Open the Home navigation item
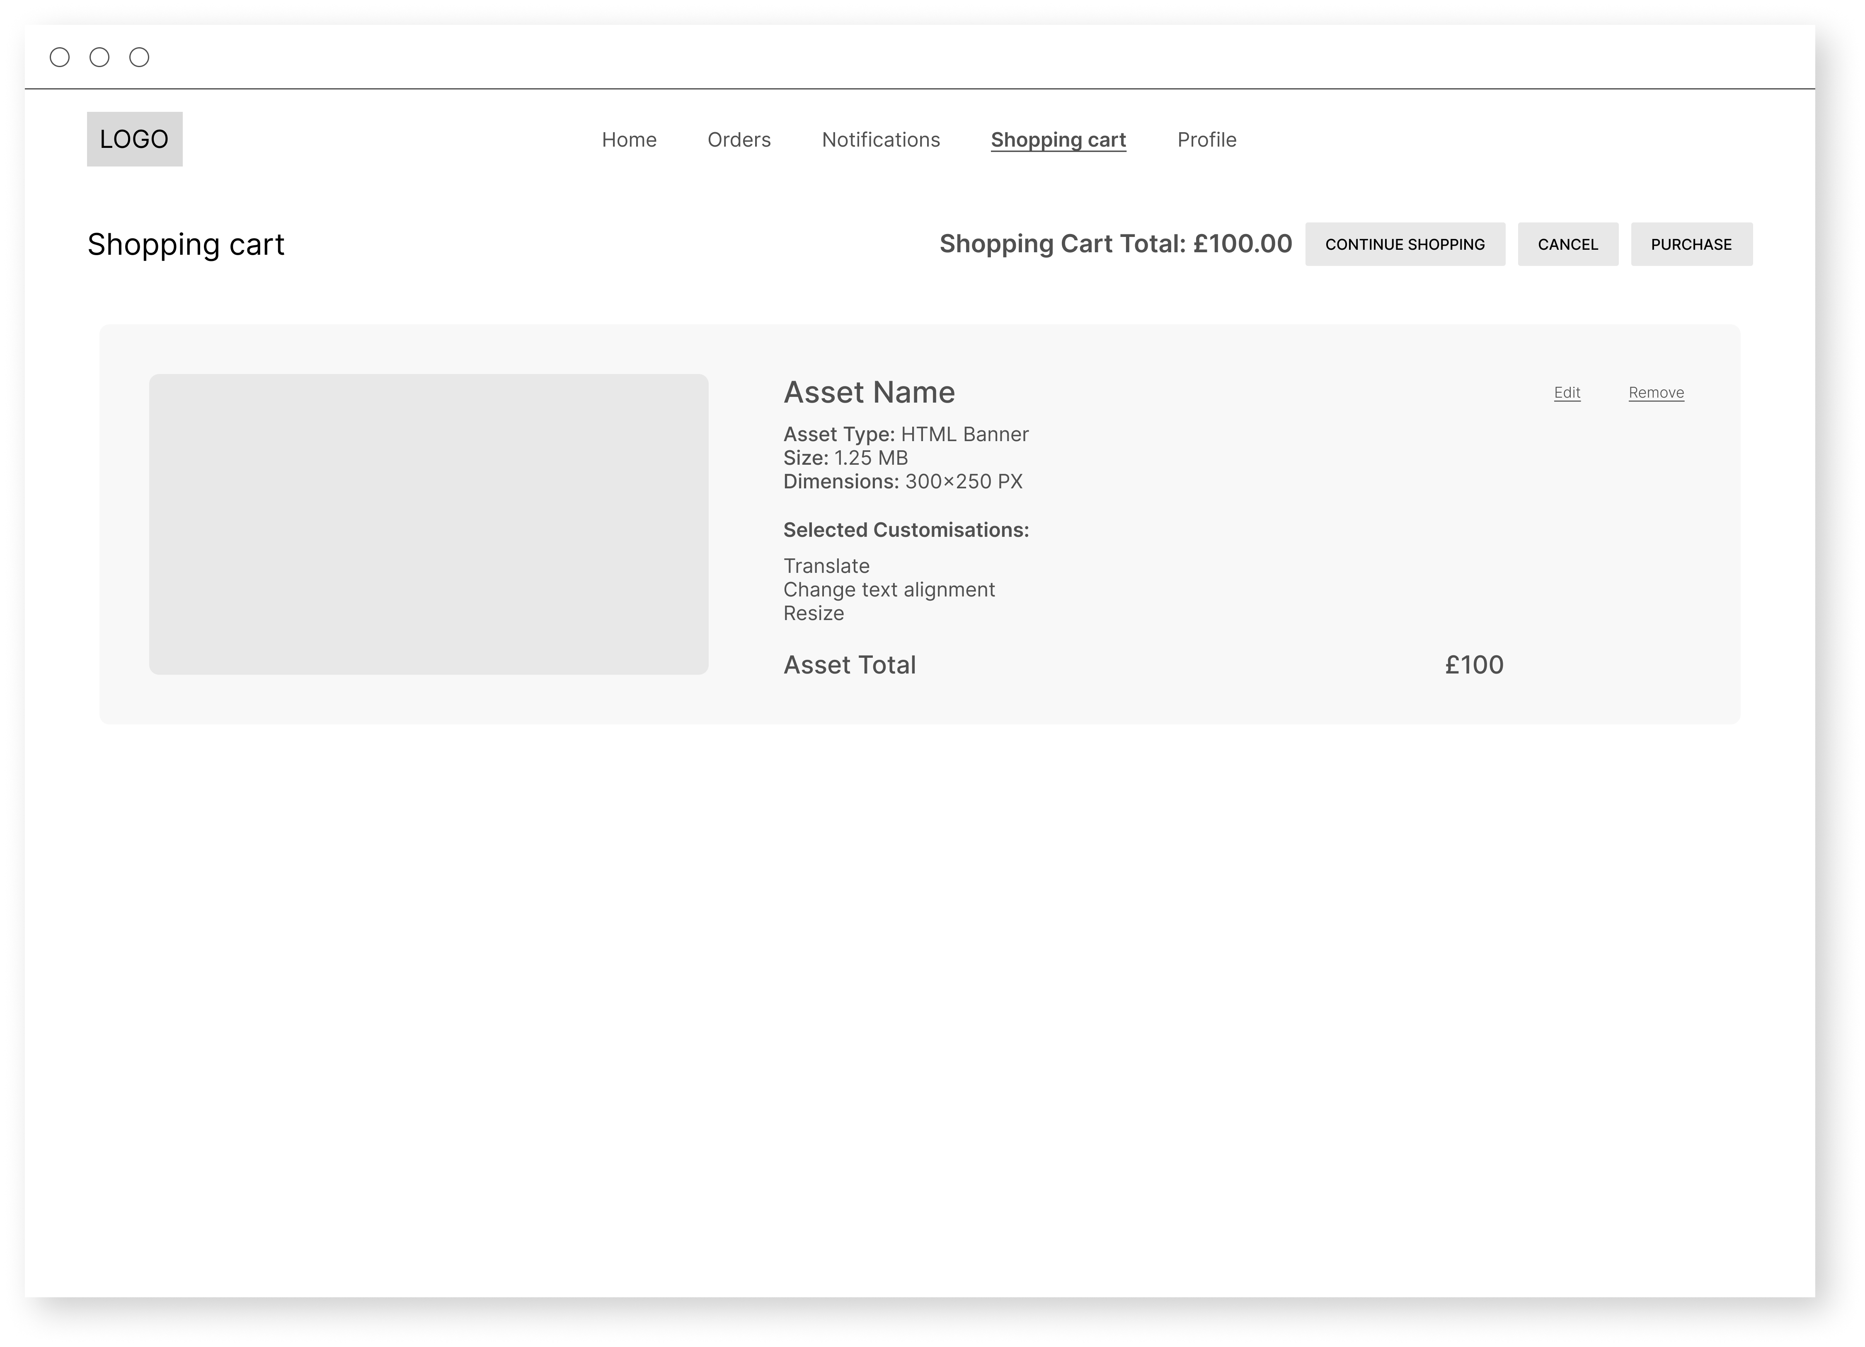Image resolution: width=1865 pixels, height=1347 pixels. point(629,140)
